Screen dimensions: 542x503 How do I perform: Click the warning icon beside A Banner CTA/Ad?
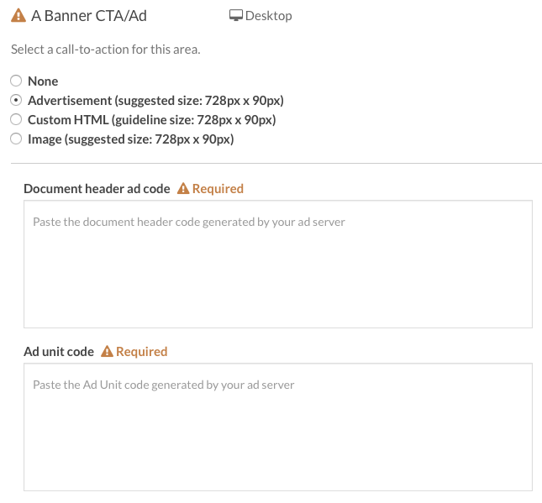click(18, 16)
